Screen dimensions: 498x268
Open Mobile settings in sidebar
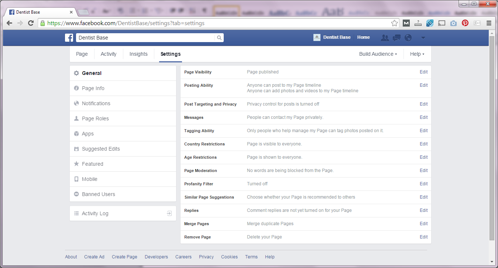pos(123,179)
